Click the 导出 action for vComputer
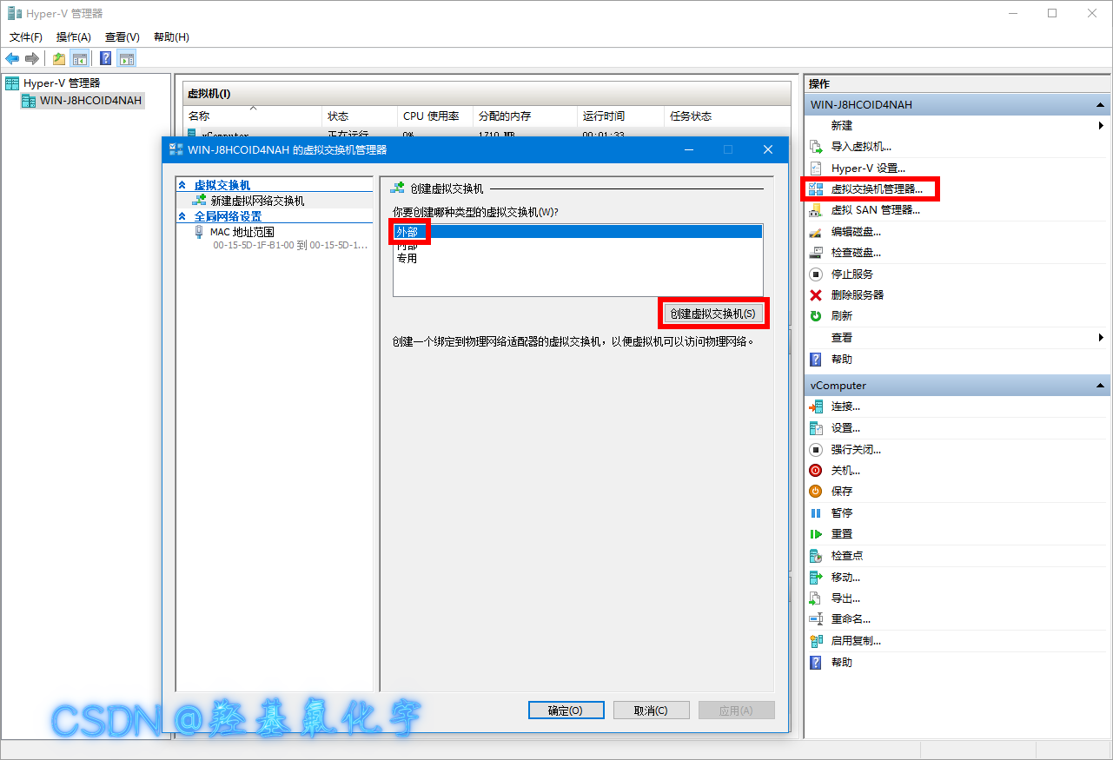The width and height of the screenshot is (1113, 760). click(845, 598)
